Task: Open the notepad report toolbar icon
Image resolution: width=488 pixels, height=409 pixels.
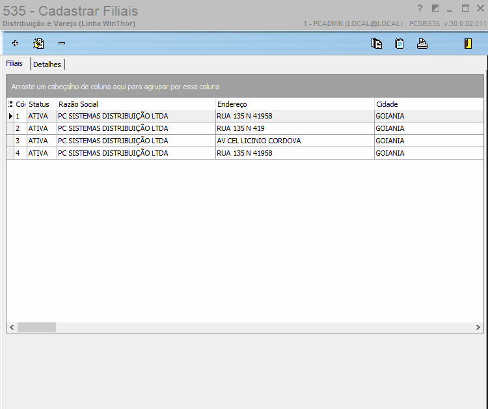Action: coord(400,44)
